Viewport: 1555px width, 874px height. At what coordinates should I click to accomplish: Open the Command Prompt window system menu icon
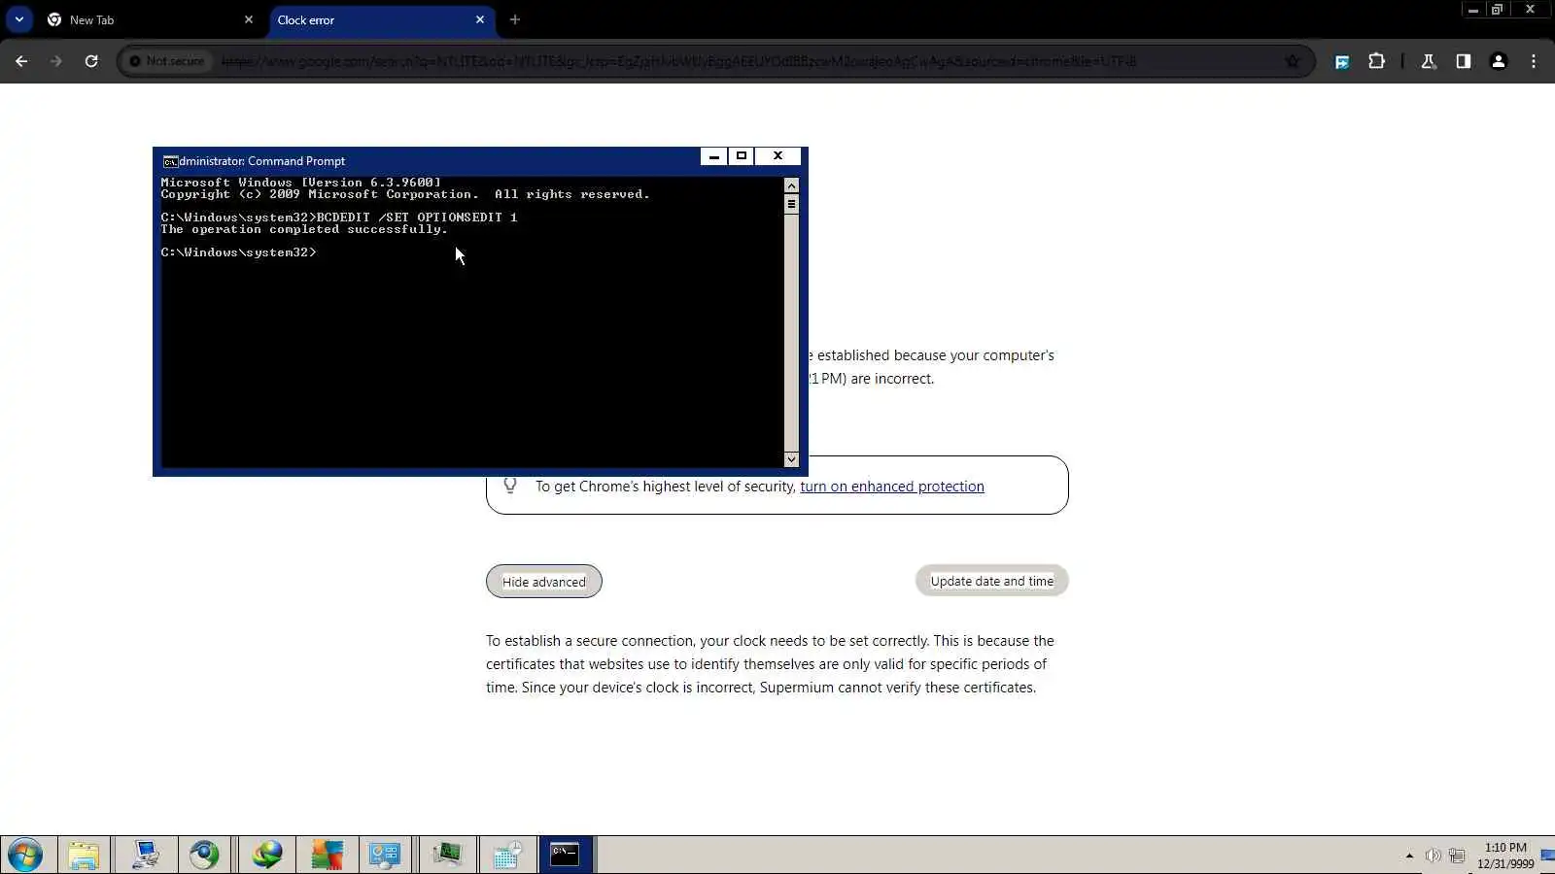(170, 161)
